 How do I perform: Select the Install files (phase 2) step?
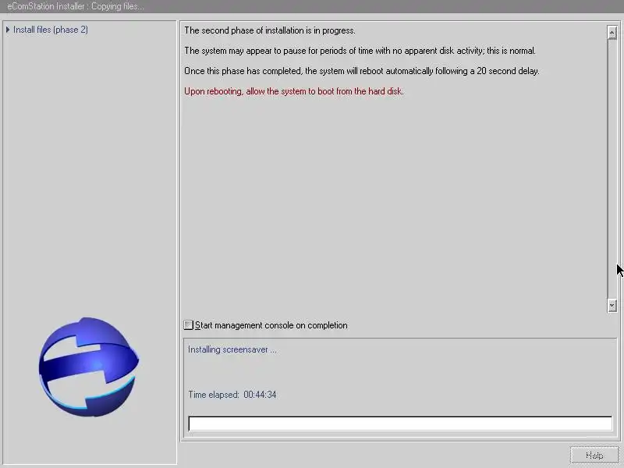click(x=51, y=30)
